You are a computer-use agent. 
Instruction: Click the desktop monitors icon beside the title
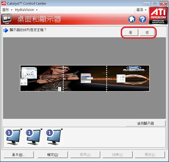[7, 19]
